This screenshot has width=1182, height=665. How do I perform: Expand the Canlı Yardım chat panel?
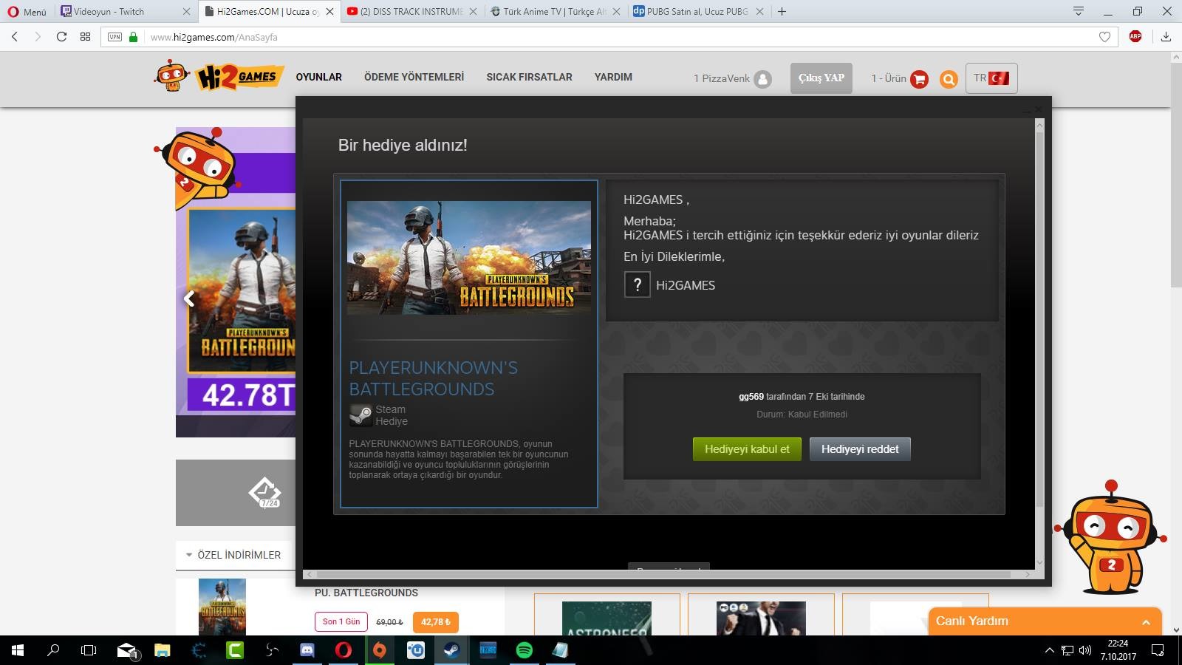pyautogui.click(x=1045, y=621)
